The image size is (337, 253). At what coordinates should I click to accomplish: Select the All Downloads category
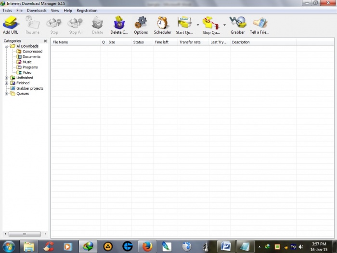tap(27, 46)
